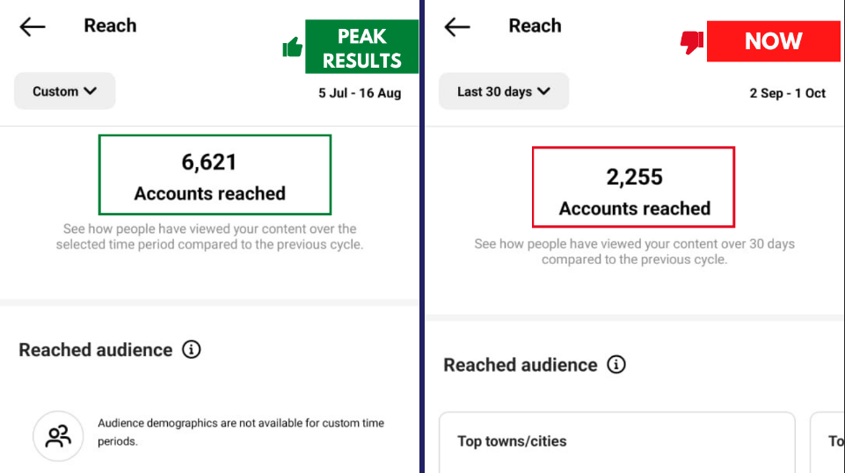
Task: Open info icon beside right Reached audience
Action: tap(616, 365)
